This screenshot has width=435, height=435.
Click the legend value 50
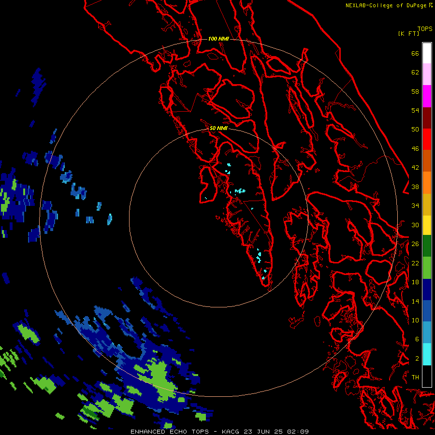tap(415, 129)
